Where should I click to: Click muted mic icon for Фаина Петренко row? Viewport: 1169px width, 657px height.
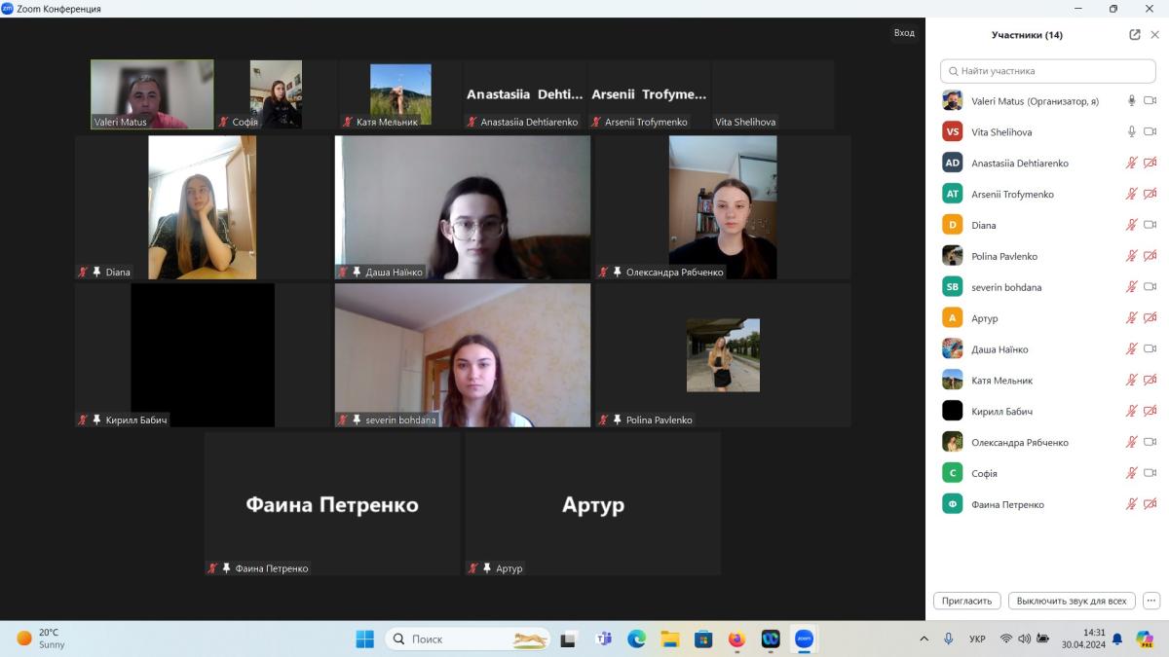point(1131,504)
